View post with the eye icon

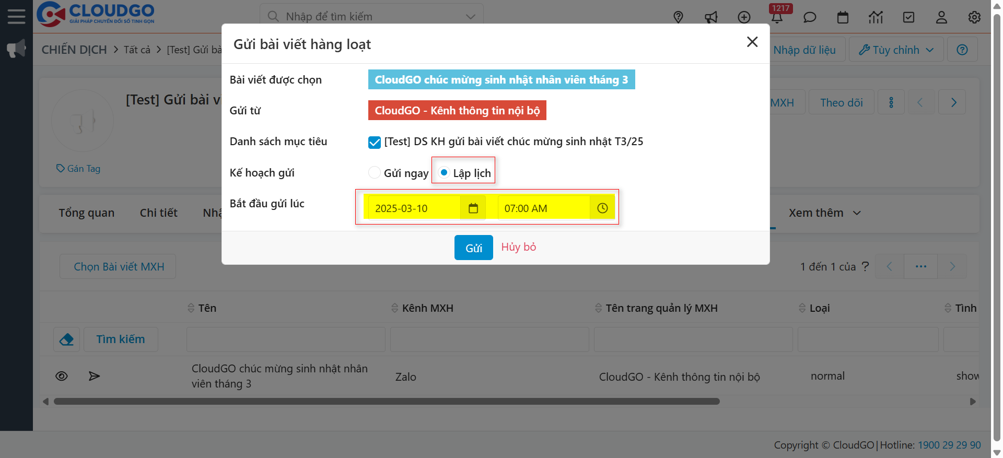[x=62, y=376]
